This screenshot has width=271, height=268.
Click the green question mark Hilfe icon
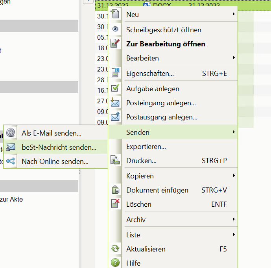pos(115,262)
